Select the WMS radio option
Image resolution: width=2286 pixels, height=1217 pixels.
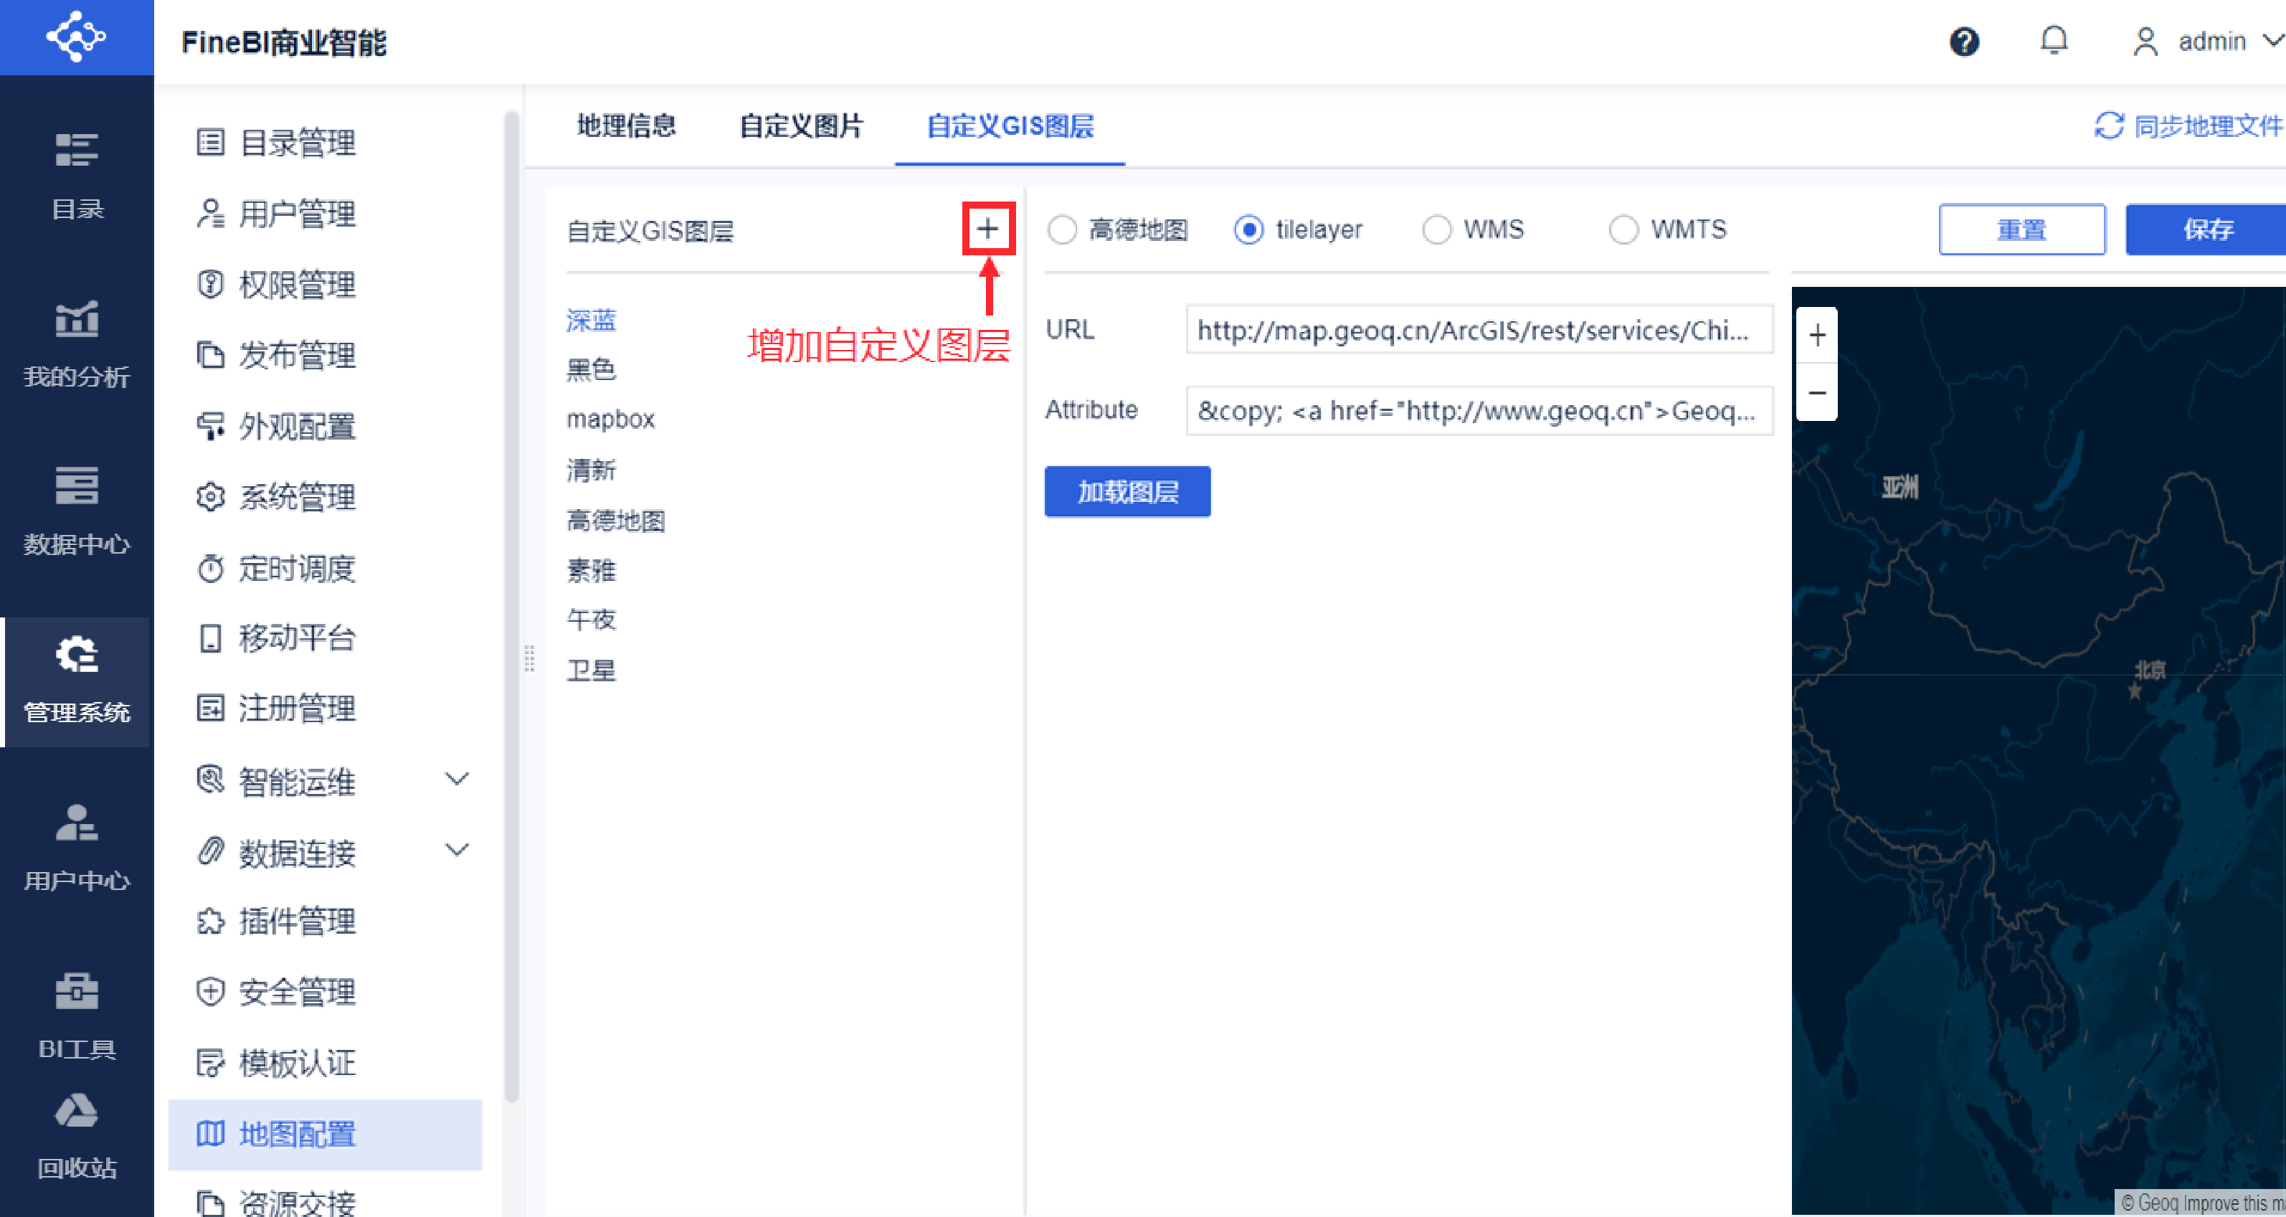tap(1437, 230)
